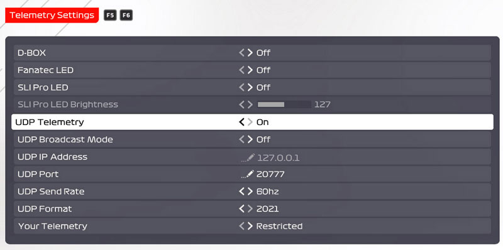Enable UDP Broadcast Mode via right arrow
Viewport: 503px width, 250px height.
[x=250, y=139]
